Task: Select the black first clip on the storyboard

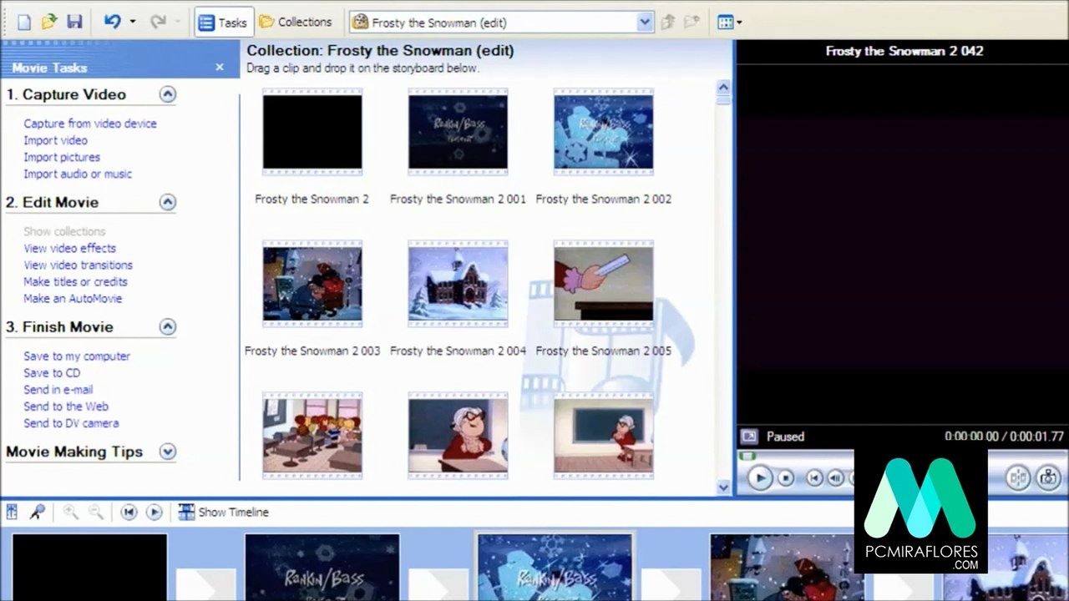Action: [x=89, y=568]
